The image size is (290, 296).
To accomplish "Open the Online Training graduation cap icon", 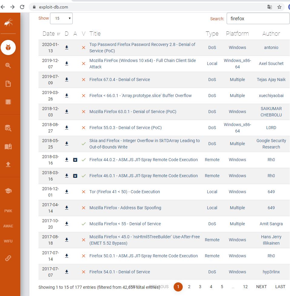I will pos(8,191).
